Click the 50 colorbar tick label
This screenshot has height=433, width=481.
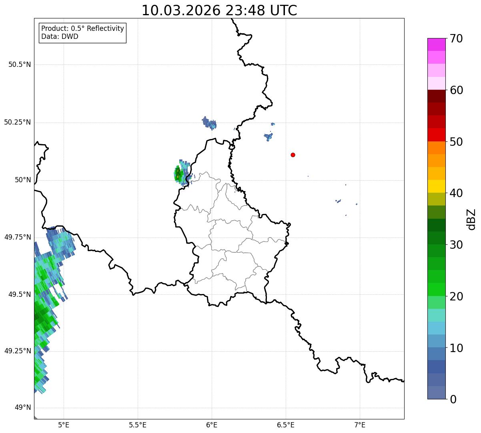[x=456, y=142]
